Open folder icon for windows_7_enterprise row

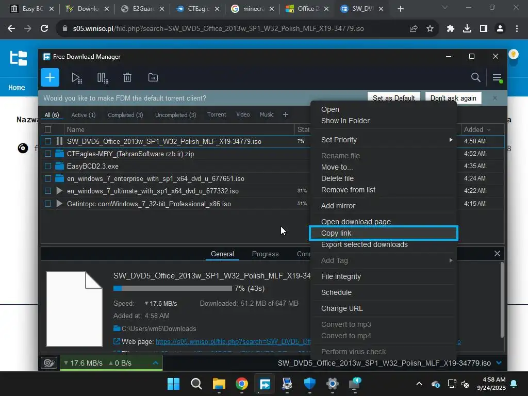coord(60,178)
